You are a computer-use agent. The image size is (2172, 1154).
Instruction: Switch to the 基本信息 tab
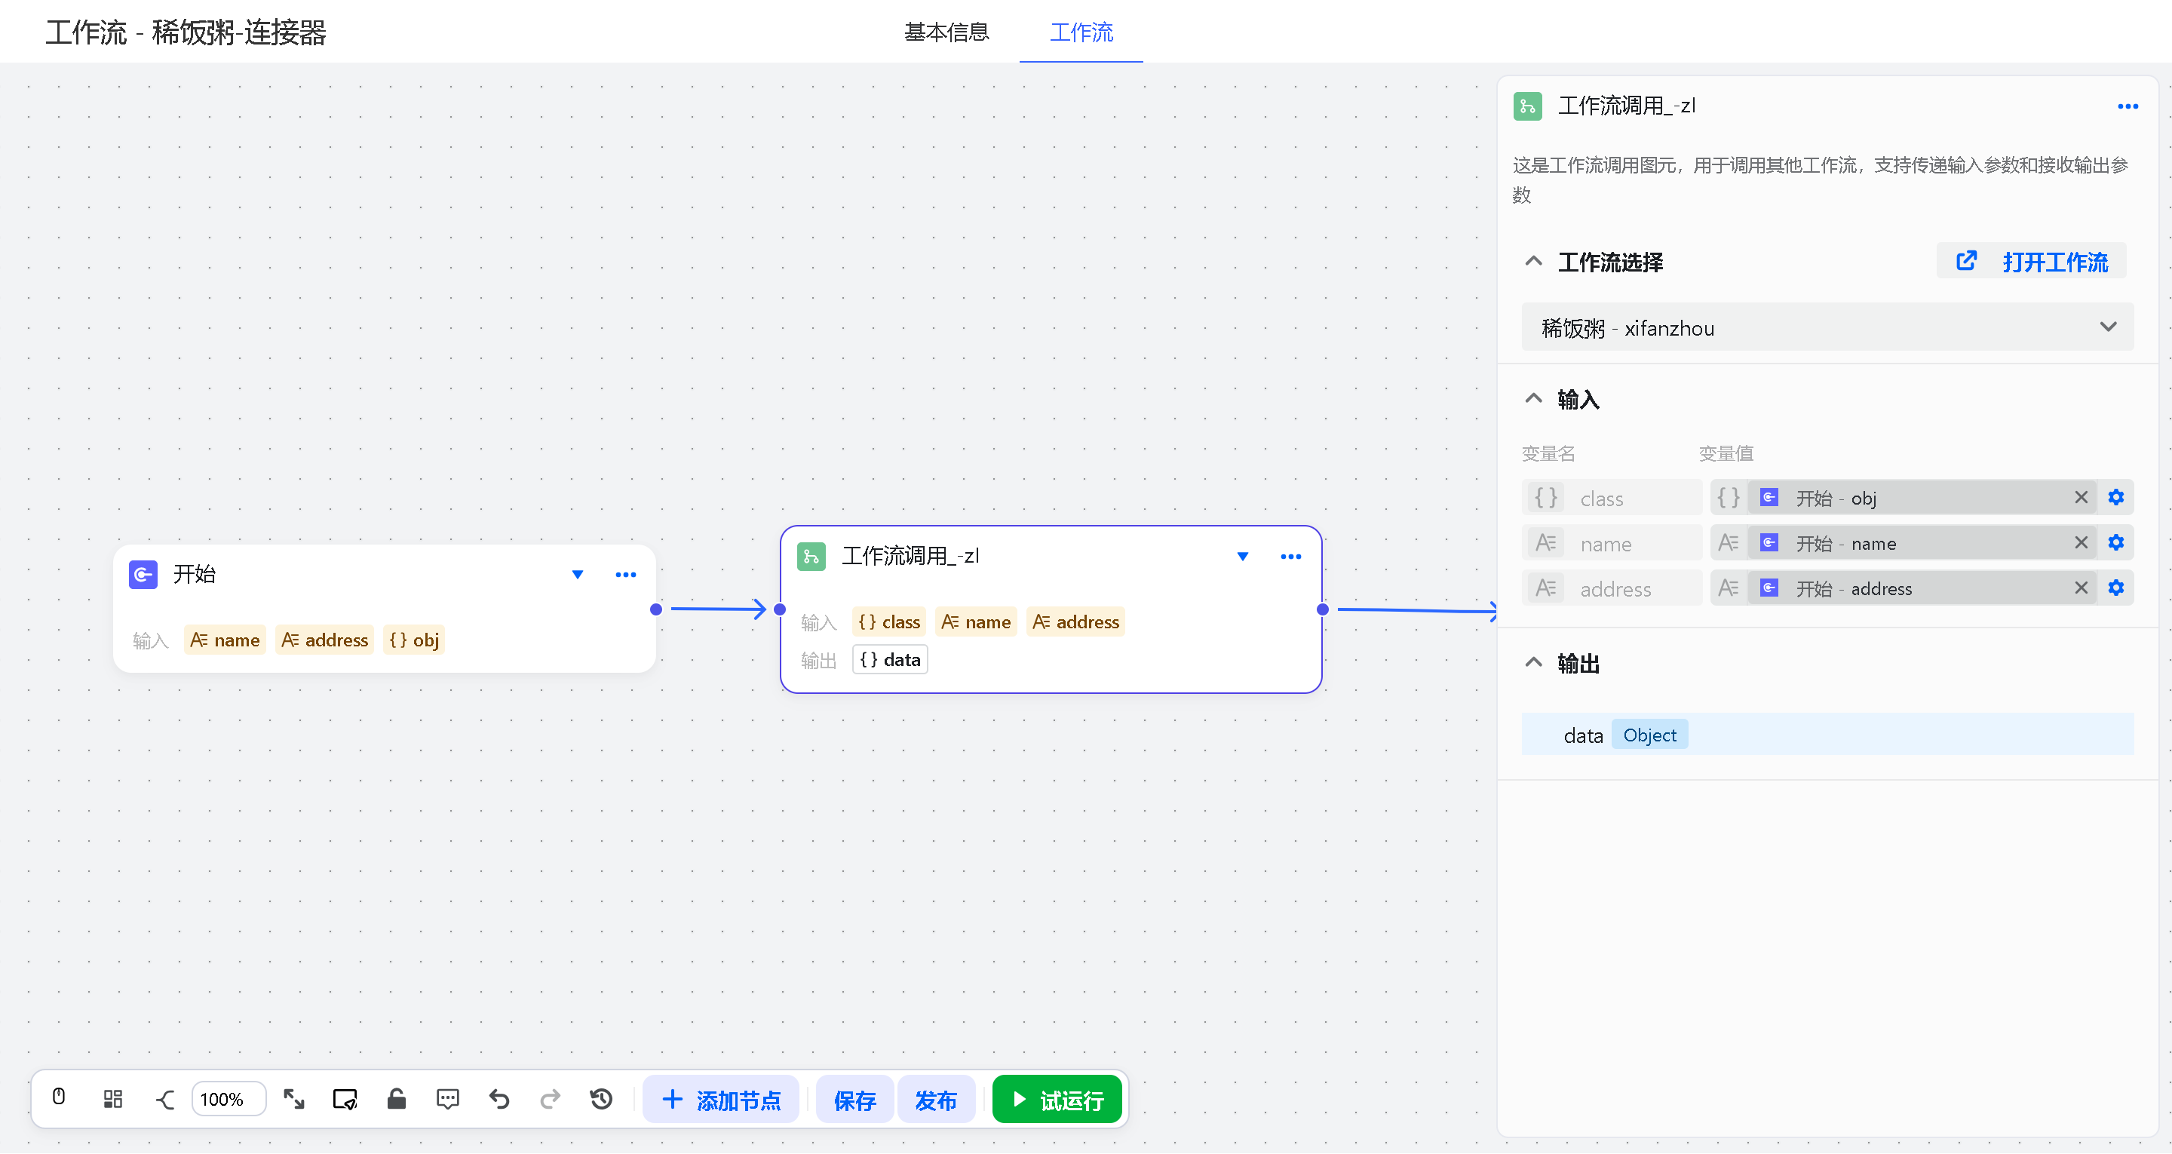click(946, 32)
